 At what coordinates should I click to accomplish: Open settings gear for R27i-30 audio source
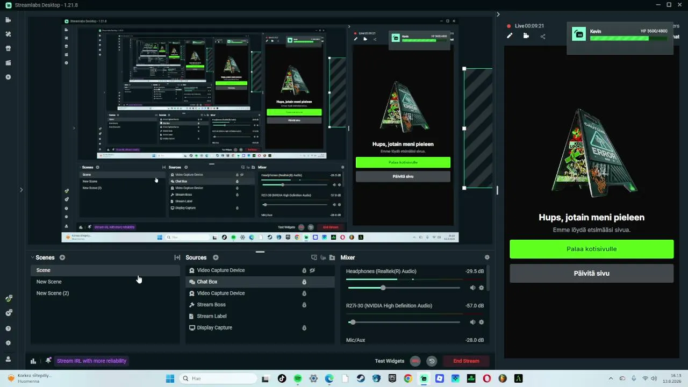481,322
